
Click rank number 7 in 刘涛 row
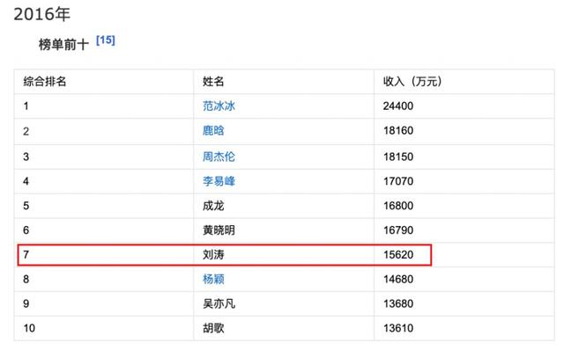pos(26,254)
